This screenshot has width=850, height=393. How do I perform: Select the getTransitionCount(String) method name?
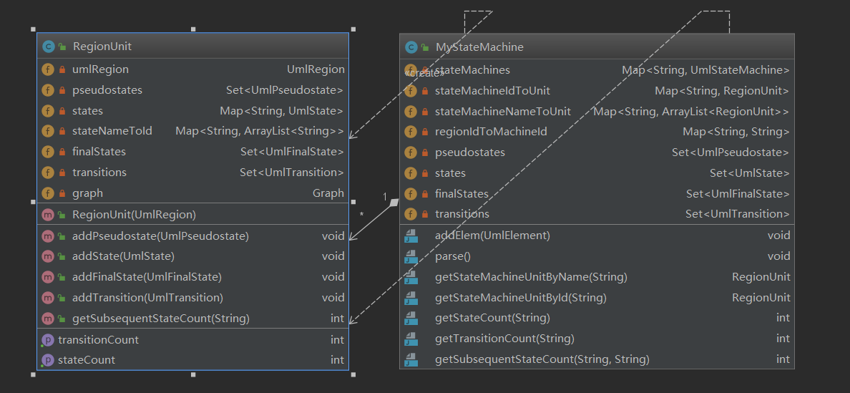click(504, 339)
